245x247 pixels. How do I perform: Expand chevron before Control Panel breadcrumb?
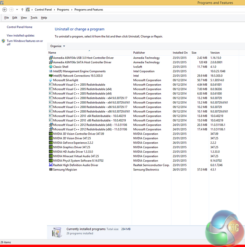[x=32, y=10]
